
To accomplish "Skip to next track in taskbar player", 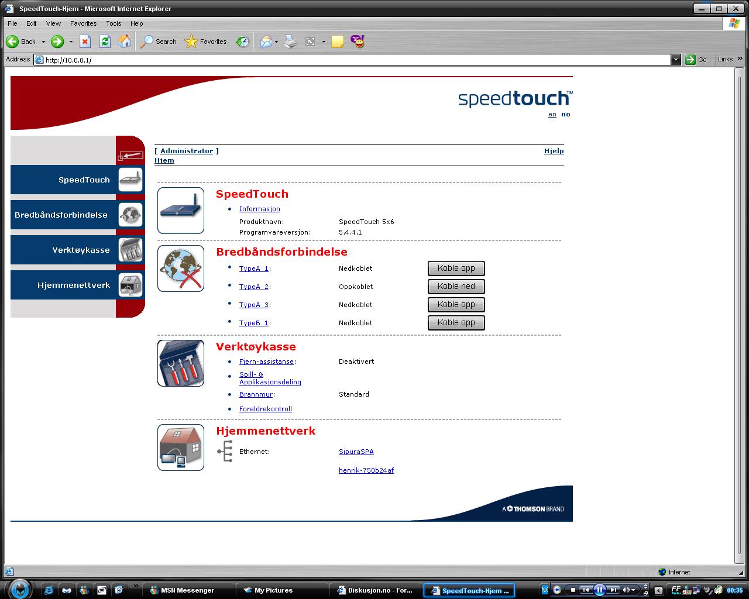I will pos(613,590).
